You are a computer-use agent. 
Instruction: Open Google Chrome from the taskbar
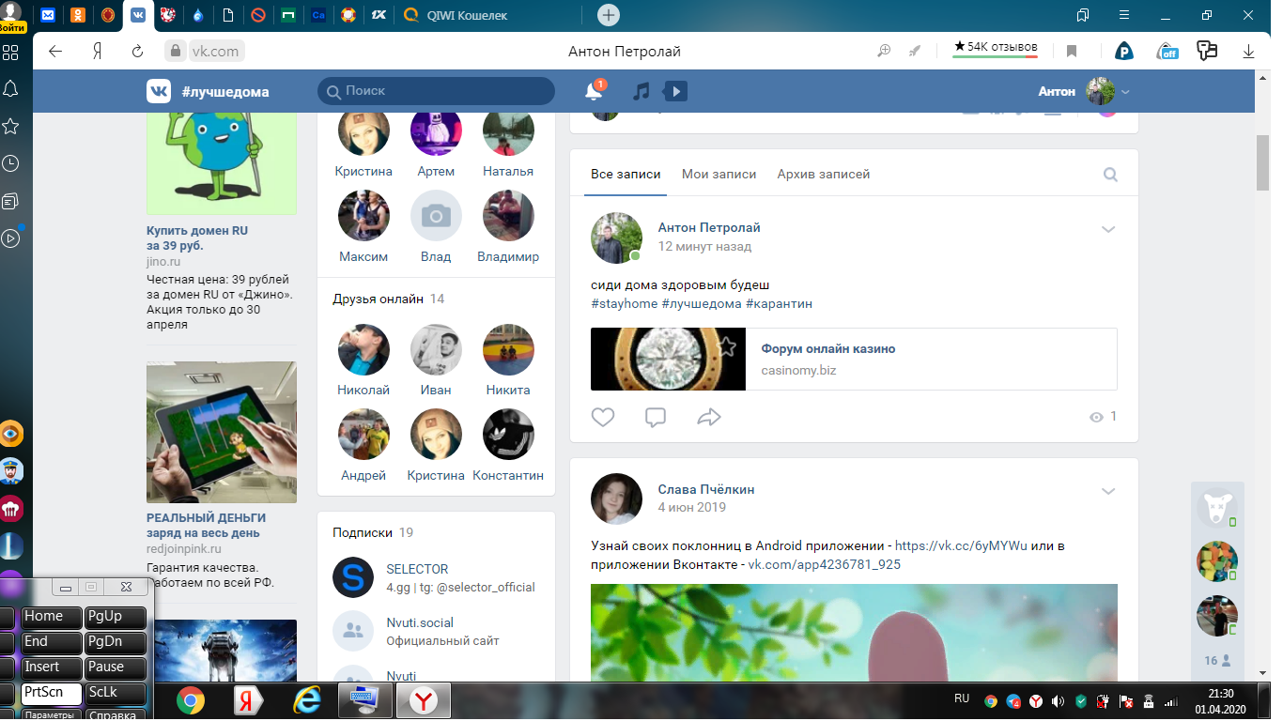click(x=191, y=700)
